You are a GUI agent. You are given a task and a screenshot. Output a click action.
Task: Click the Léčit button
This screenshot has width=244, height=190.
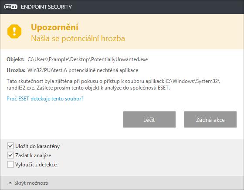(x=149, y=120)
